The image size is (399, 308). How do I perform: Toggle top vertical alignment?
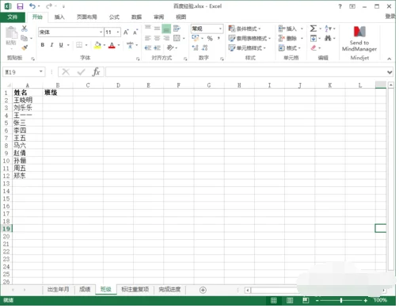(148, 28)
